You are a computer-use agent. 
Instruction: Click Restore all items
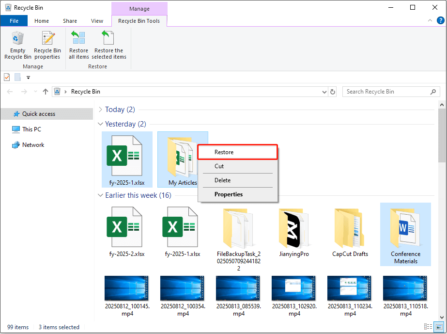click(78, 45)
